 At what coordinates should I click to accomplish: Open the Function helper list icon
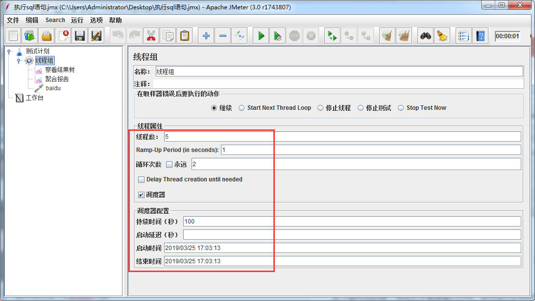(463, 36)
